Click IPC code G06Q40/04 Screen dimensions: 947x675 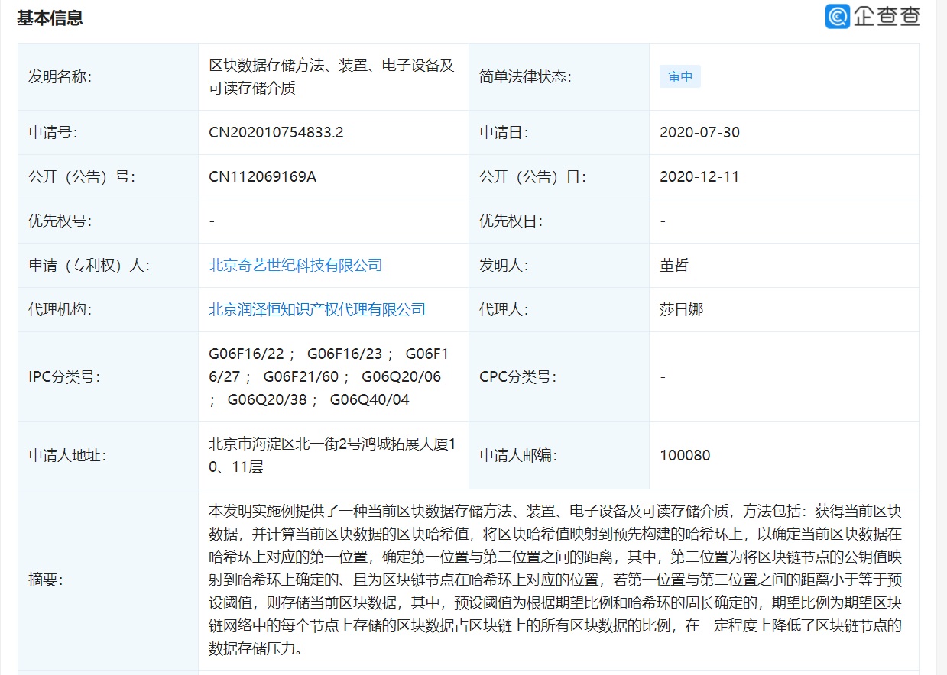tap(369, 399)
